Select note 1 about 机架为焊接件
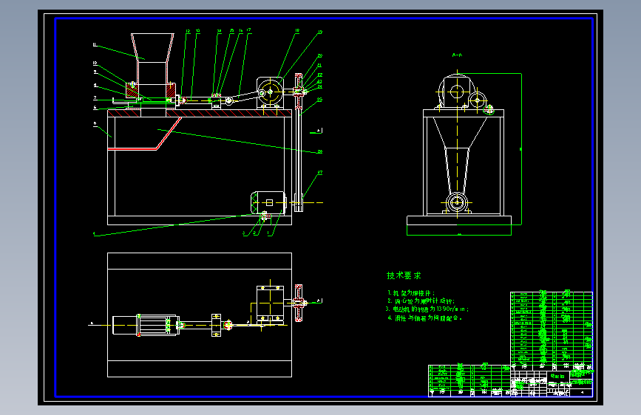Screen dimensions: 641x415 point(411,293)
